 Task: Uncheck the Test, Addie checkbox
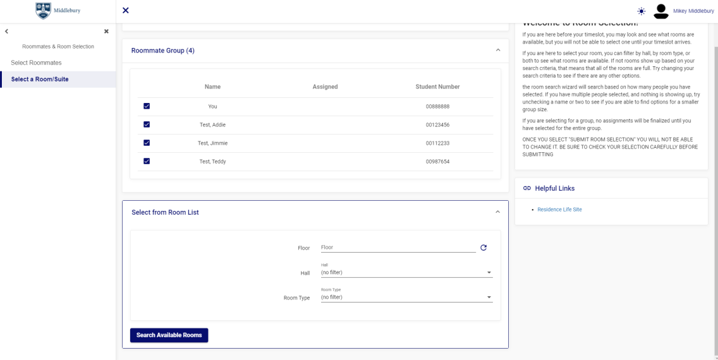[147, 124]
